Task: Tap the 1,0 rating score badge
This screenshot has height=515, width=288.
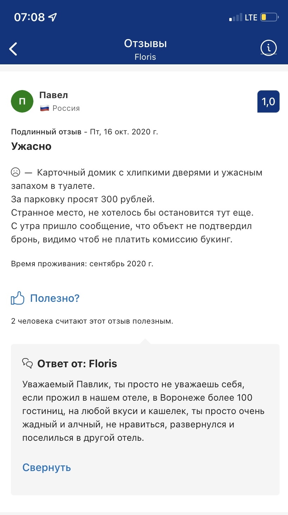Action: point(268,102)
